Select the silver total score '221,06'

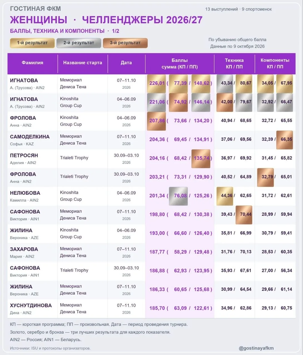[x=156, y=102]
